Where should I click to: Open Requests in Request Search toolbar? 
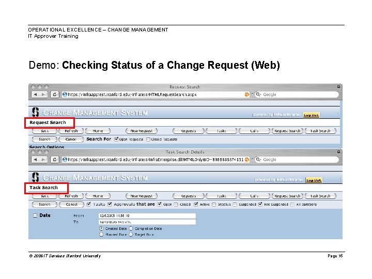[189, 131]
